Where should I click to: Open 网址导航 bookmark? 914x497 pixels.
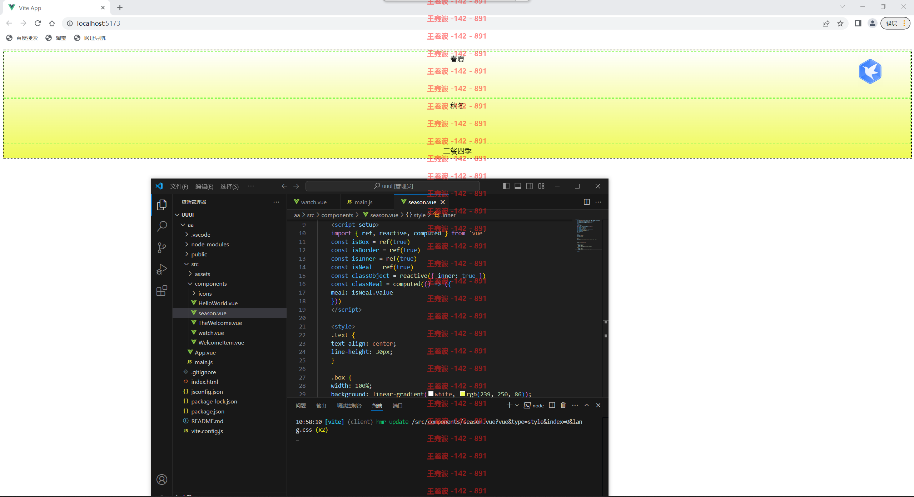[90, 38]
